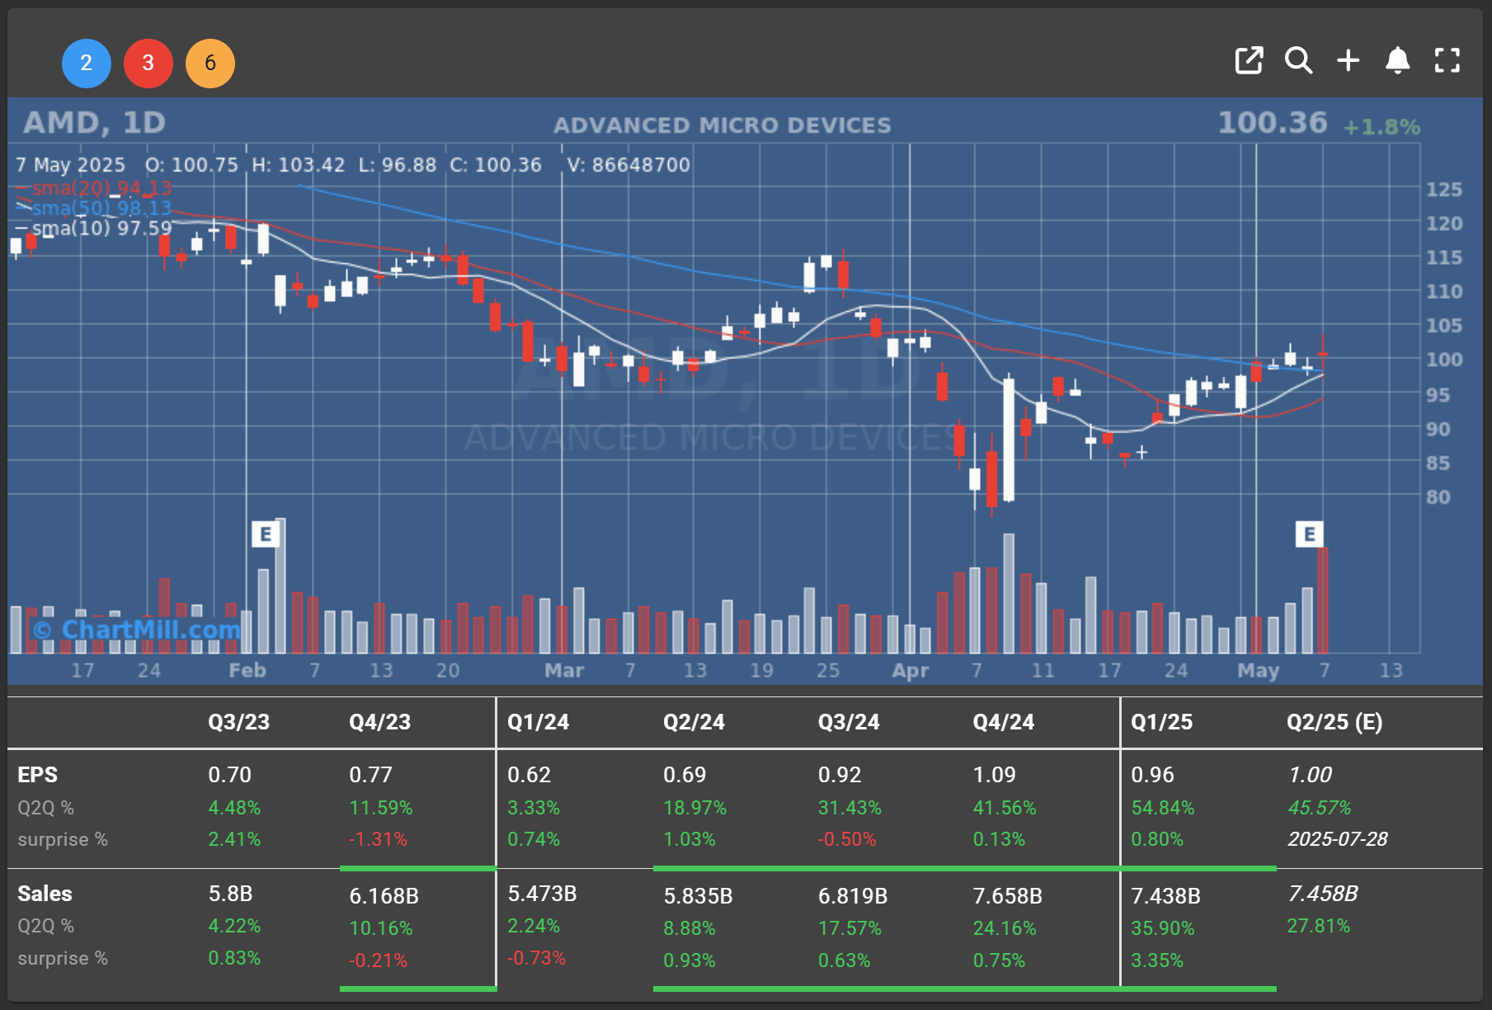Click the sma(10) 97.59 legend label
The height and width of the screenshot is (1010, 1492).
[102, 228]
